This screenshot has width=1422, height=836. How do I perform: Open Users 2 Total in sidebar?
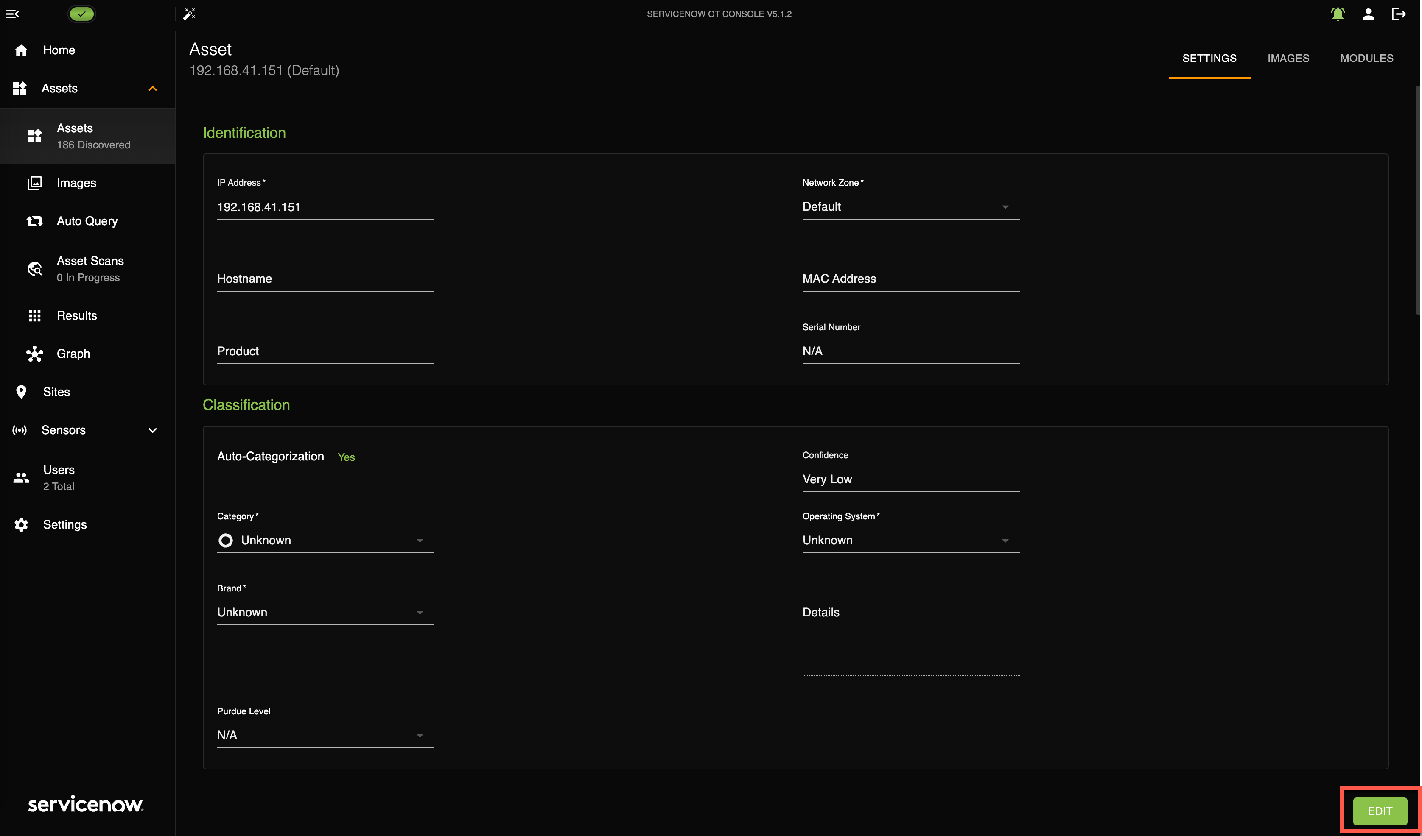point(87,477)
